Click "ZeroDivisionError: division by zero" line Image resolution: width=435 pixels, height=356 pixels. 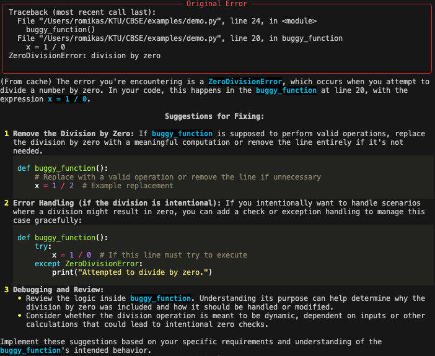85,56
